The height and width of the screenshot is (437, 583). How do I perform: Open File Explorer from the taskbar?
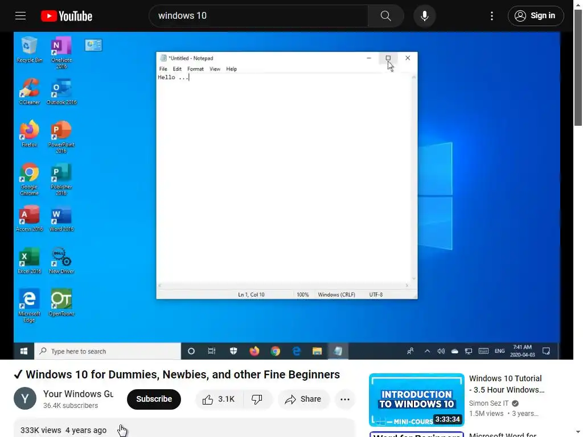[x=317, y=351]
